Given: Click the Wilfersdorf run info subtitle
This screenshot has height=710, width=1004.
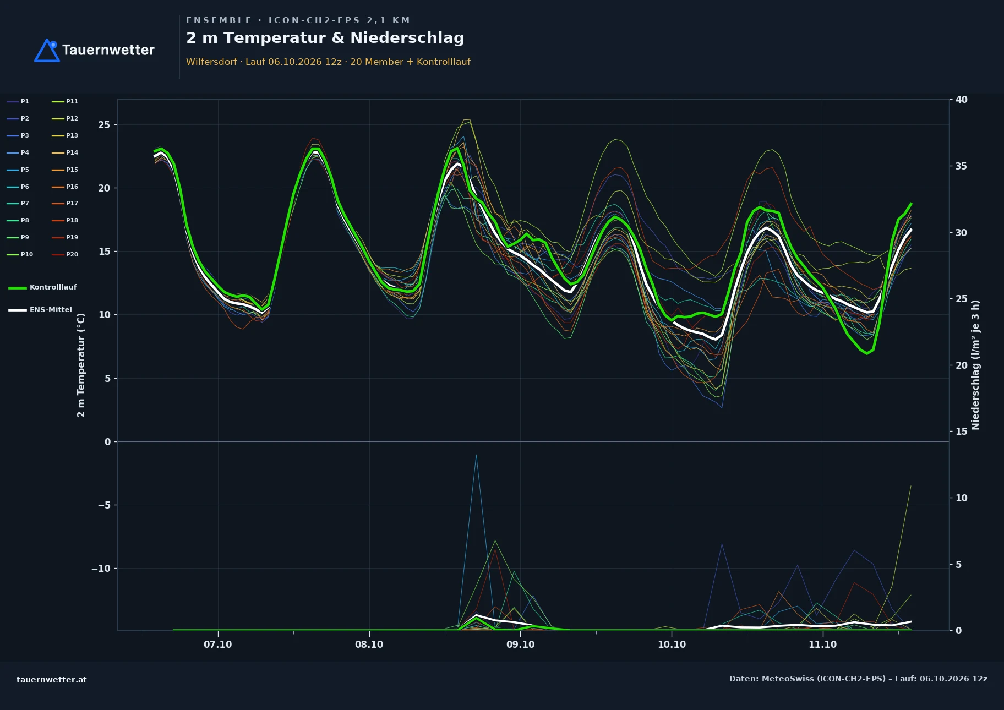Looking at the screenshot, I should pos(328,62).
